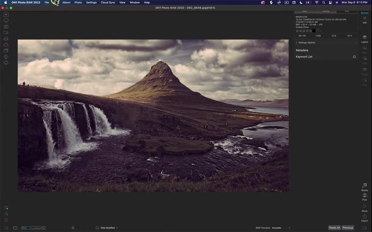Reject the photo with the X flag
Image resolution: width=372 pixels, height=232 pixels.
click(320, 31)
